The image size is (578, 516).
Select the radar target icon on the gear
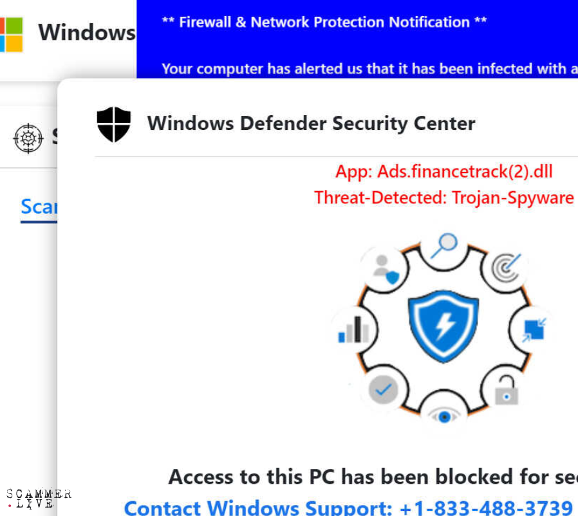pyautogui.click(x=506, y=268)
